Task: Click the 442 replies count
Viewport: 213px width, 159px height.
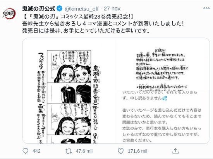Action: (36, 151)
